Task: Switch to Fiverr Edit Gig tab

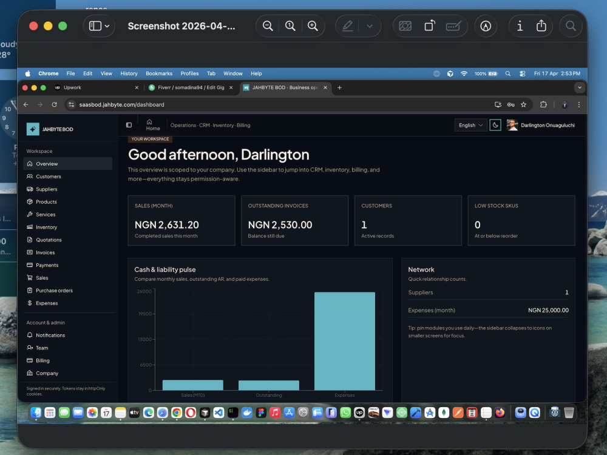Action: (x=191, y=87)
